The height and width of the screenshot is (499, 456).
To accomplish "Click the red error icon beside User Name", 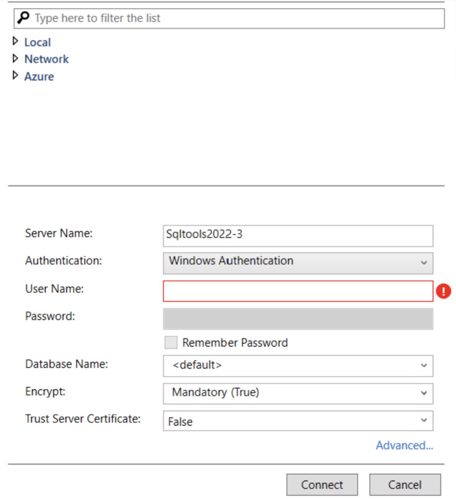I will point(443,291).
